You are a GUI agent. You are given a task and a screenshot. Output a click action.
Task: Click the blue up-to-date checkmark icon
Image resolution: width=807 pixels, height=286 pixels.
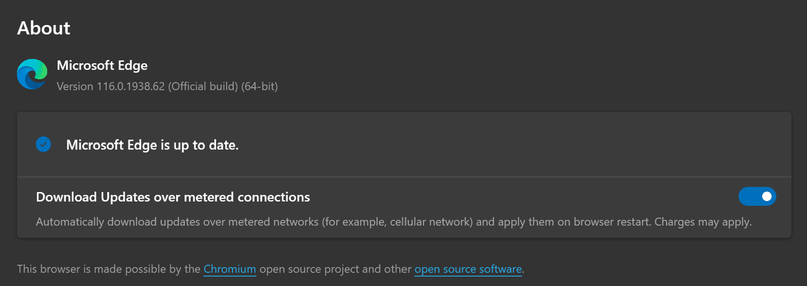pyautogui.click(x=43, y=144)
